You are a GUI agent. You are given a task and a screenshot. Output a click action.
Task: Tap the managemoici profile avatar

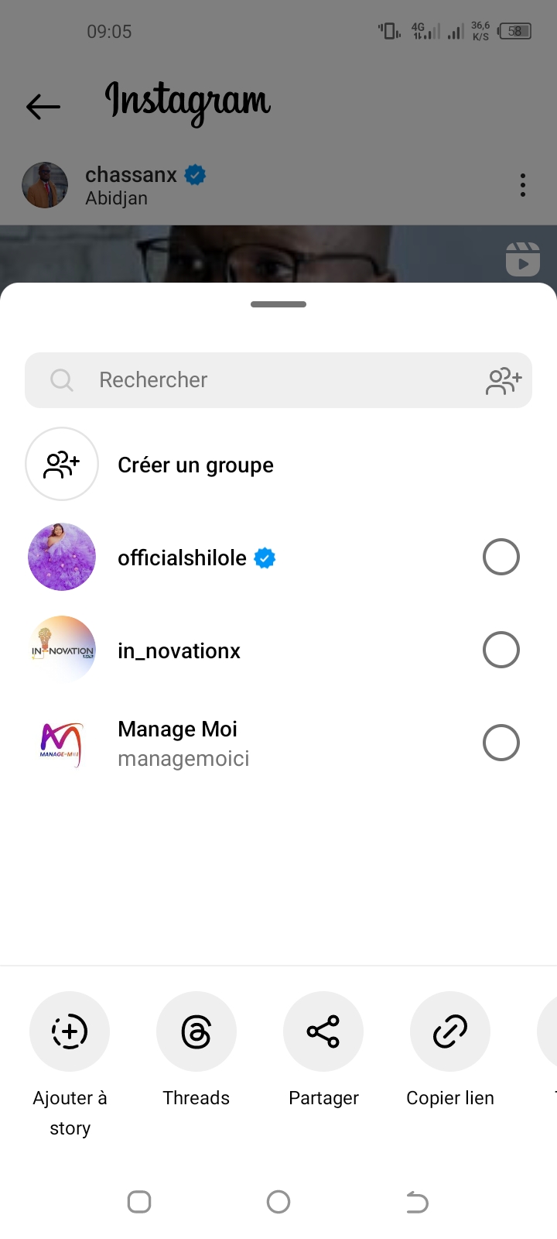click(x=62, y=743)
